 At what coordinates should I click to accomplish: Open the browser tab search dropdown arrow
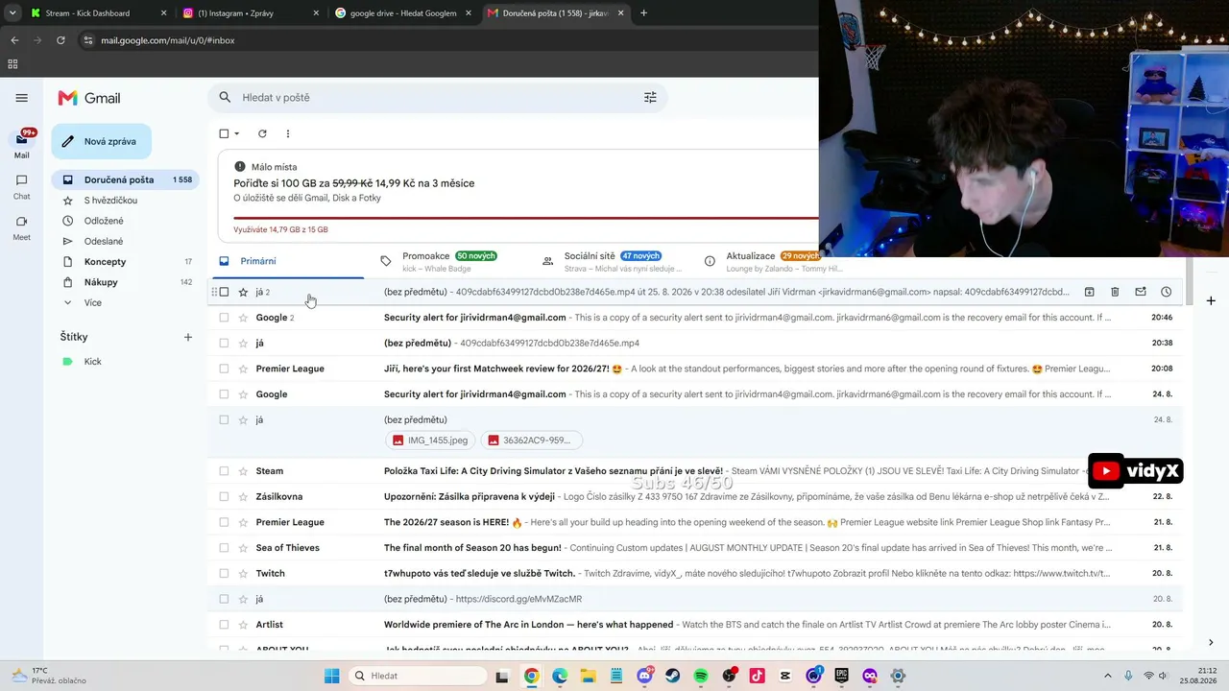12,13
